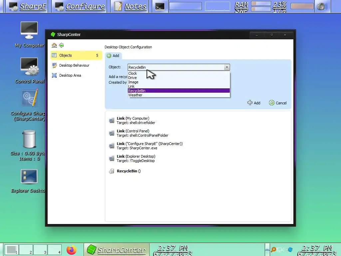The height and width of the screenshot is (256, 341).
Task: Choose Drive from the Object dropdown list
Action: point(179,78)
